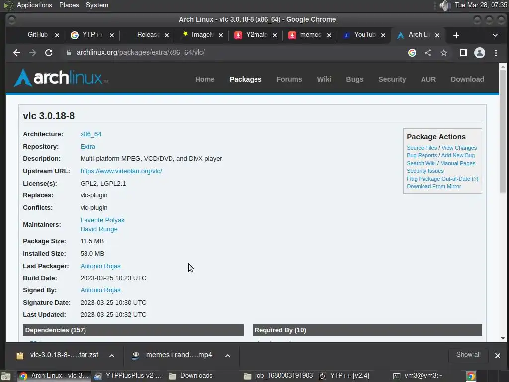Click Signed By Antonio Rojas link
509x382 pixels.
tap(100, 290)
